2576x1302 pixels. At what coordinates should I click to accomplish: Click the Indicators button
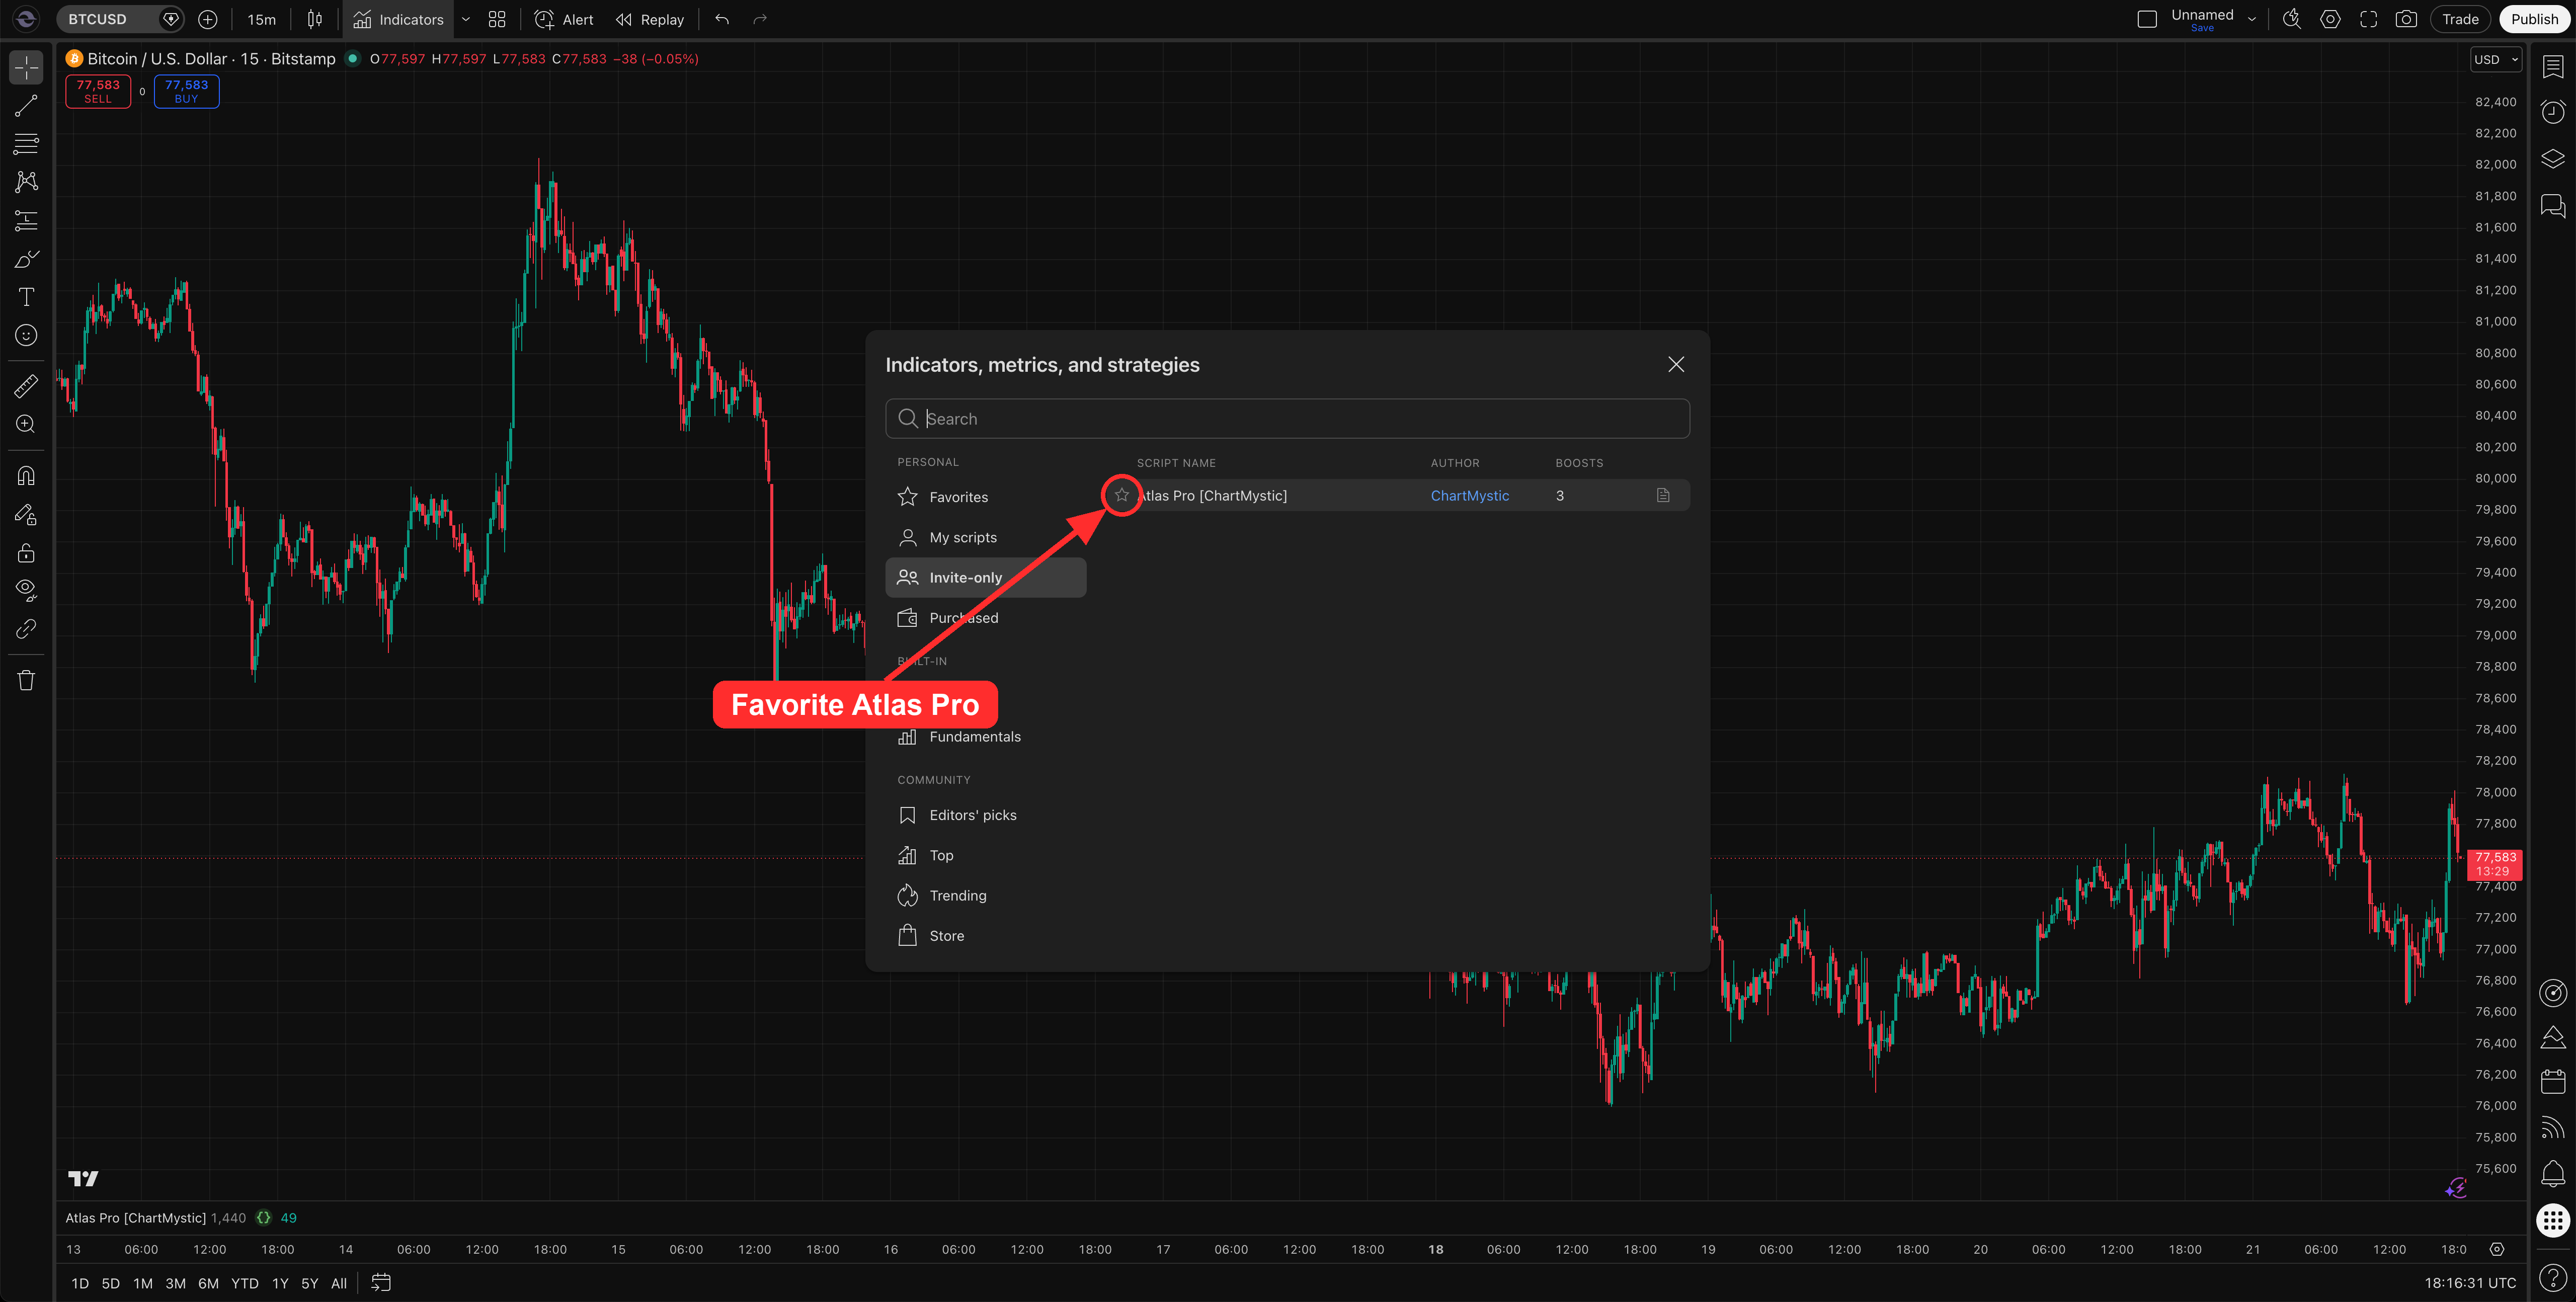coord(398,19)
